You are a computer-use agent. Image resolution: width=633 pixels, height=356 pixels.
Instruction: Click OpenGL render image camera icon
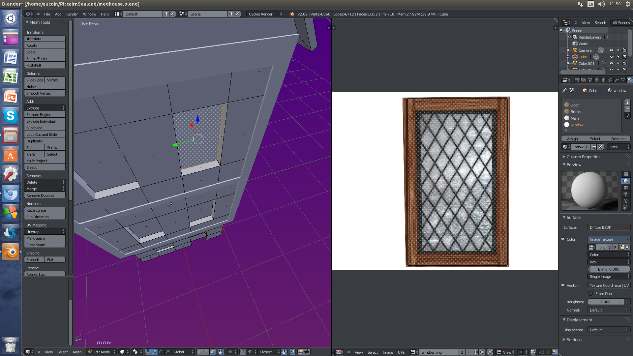tap(300, 352)
